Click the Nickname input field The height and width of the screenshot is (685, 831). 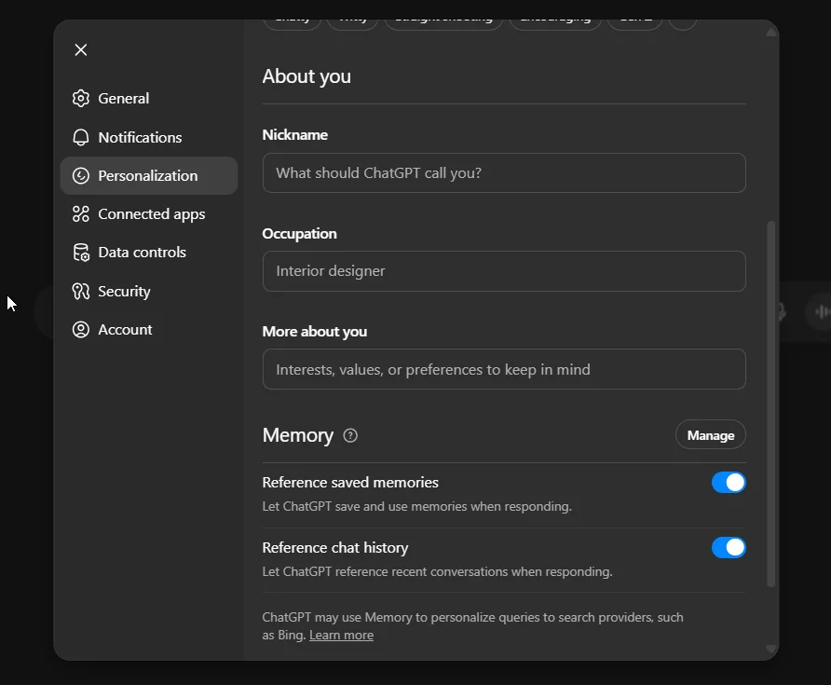[x=504, y=172]
